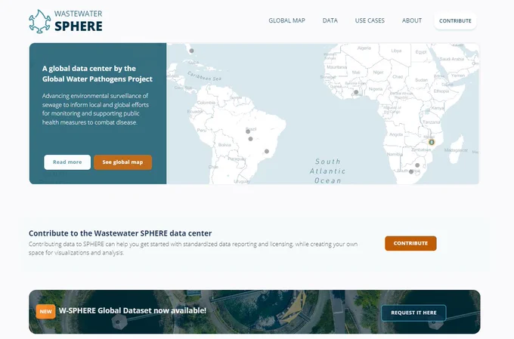The image size is (514, 339).
Task: Open the DATA menu item
Action: coord(330,20)
